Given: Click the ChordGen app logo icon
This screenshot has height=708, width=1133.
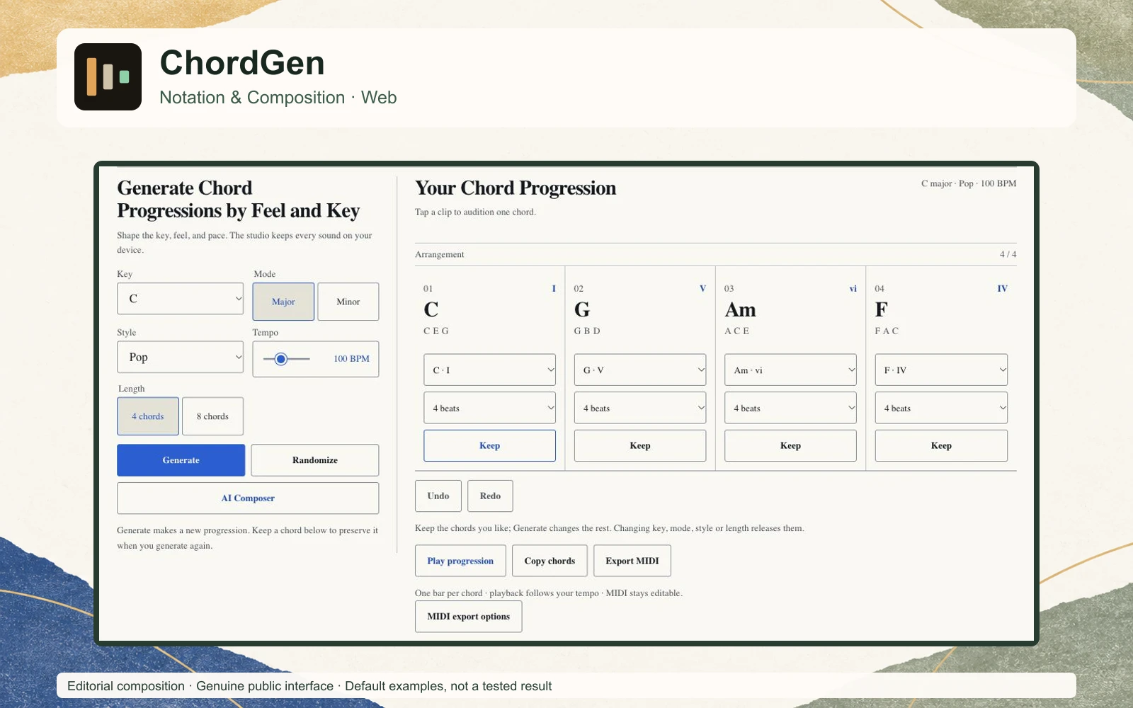Looking at the screenshot, I should coord(108,76).
